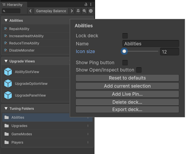Select the AbilitySlotView label
The image size is (189, 154).
click(27, 72)
